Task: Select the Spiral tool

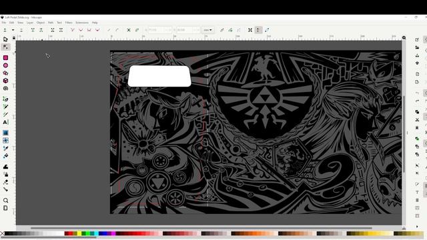Action: click(5, 89)
